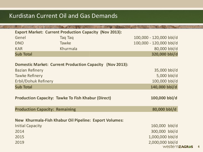Image resolution: width=203 pixels, height=152 pixels.
Task: Select the '5,000 bbl/d' value
Action: click(x=167, y=75)
